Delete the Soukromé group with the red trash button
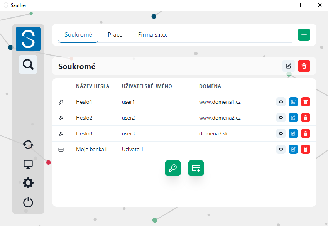 click(x=304, y=66)
